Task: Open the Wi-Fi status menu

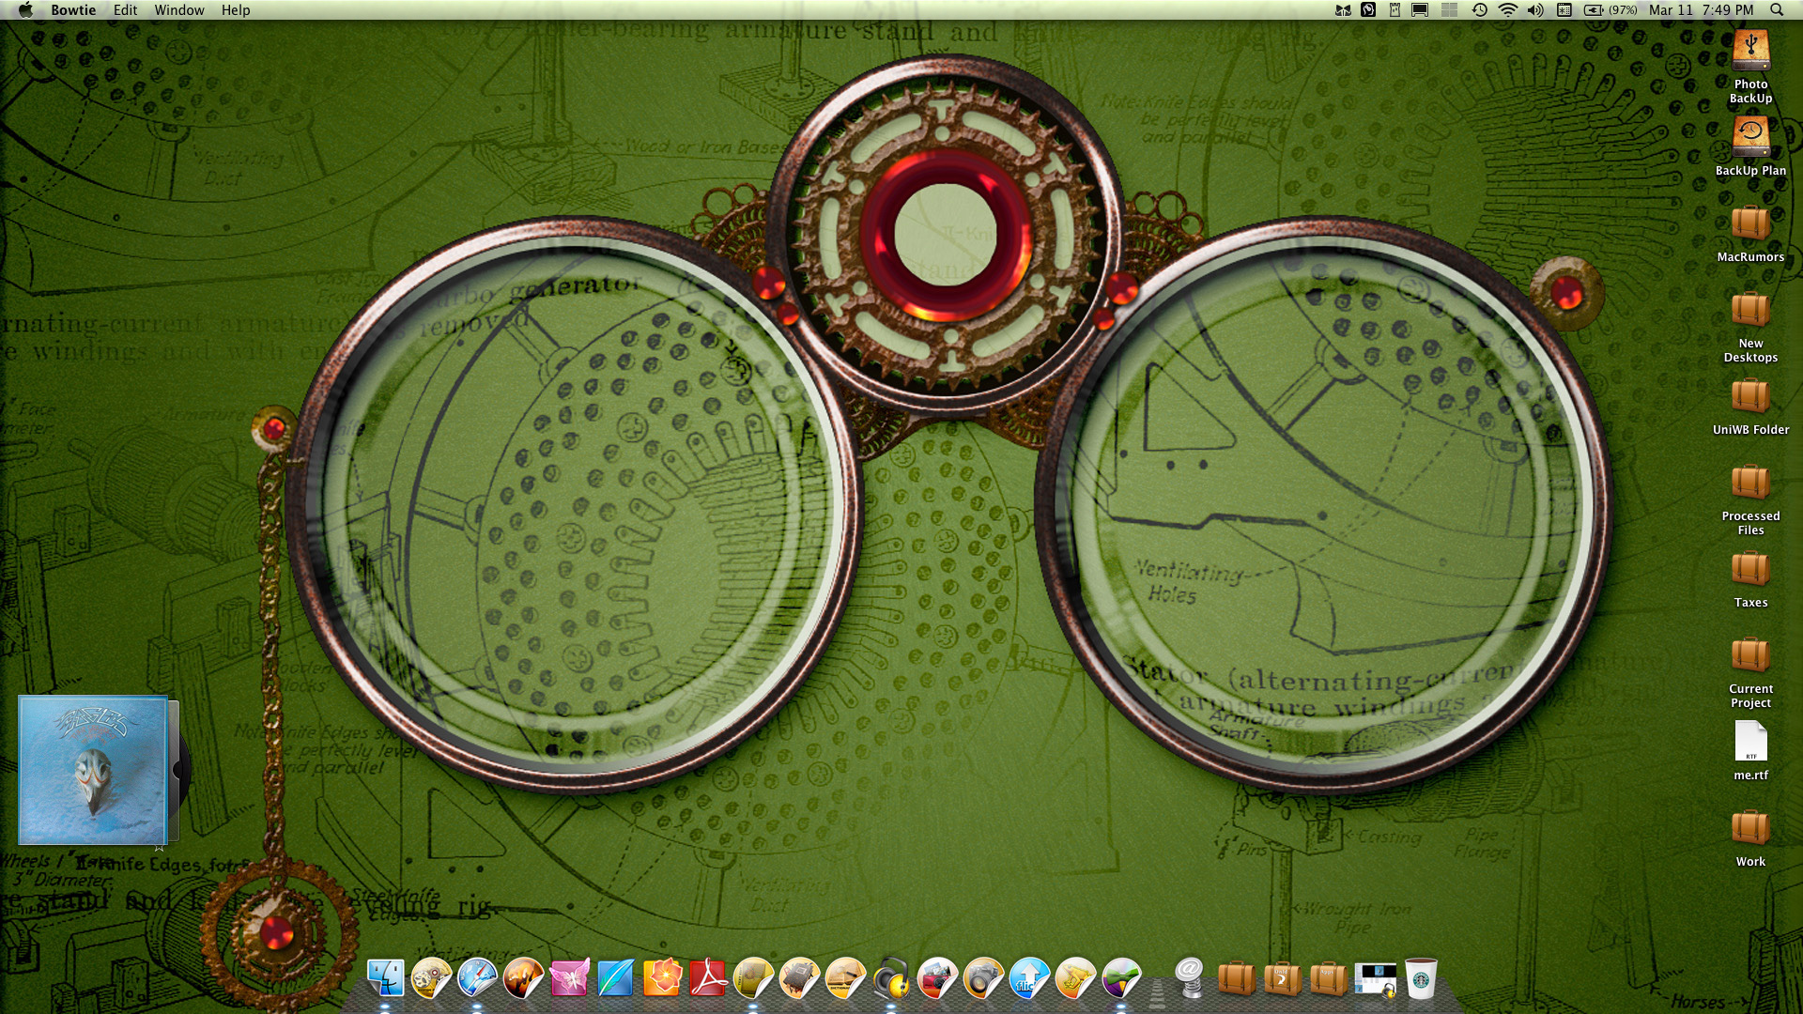Action: point(1507,10)
